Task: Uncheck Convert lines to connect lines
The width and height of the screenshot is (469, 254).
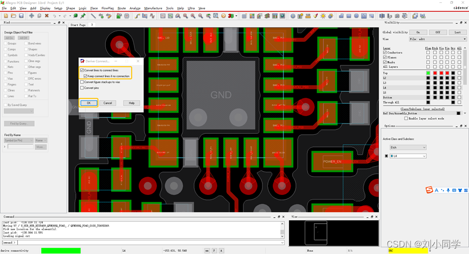Action: (82, 70)
